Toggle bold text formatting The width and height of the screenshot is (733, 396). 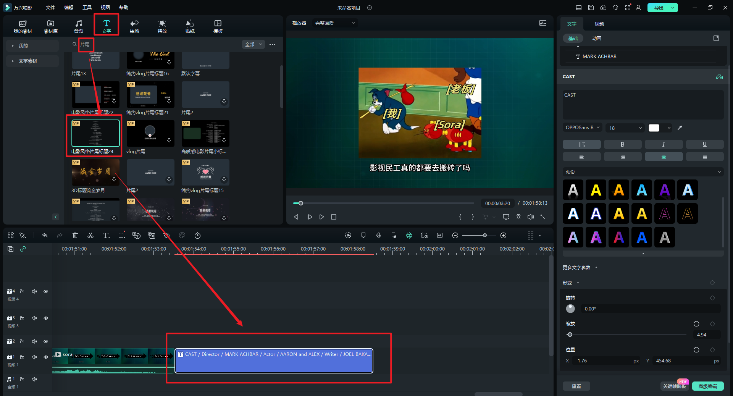coord(622,144)
